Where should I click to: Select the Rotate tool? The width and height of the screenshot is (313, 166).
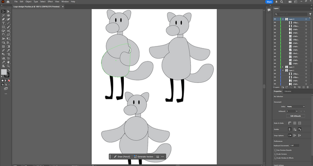point(3,35)
